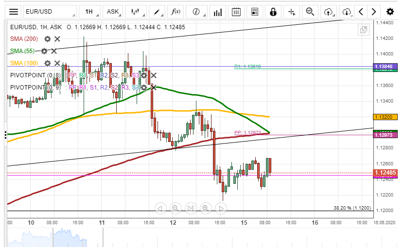Select the pencil drawing tool

157,12
